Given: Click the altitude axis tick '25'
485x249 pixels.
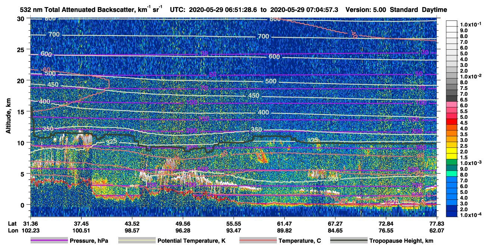Looking at the screenshot, I should [x=21, y=50].
